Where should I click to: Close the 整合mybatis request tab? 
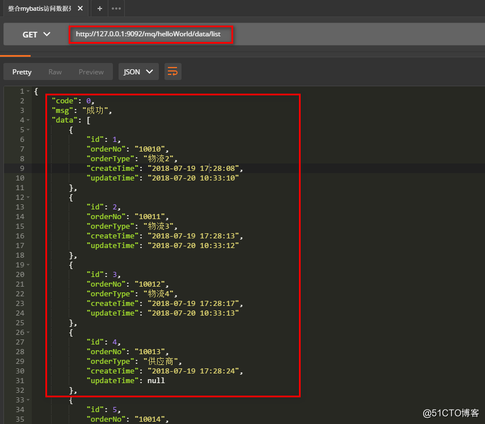click(x=80, y=9)
